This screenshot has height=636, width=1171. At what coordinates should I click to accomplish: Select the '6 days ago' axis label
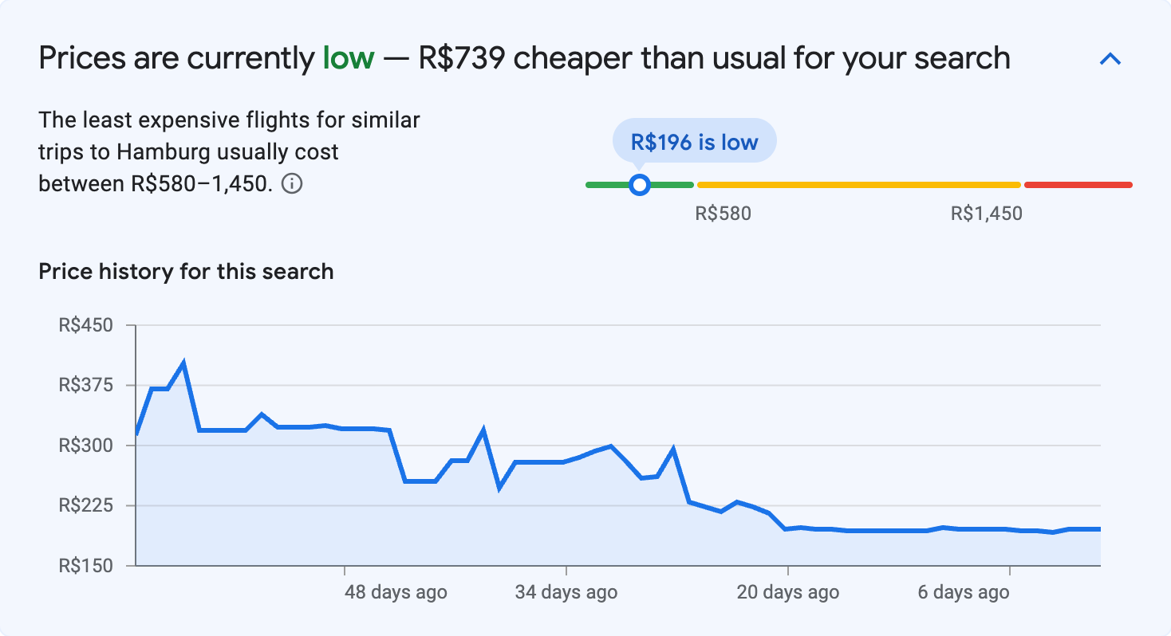tap(962, 592)
